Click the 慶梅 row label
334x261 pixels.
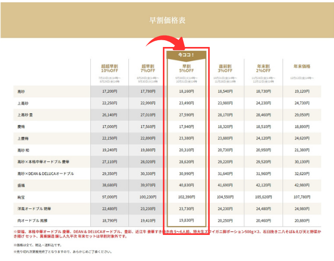tap(22, 126)
